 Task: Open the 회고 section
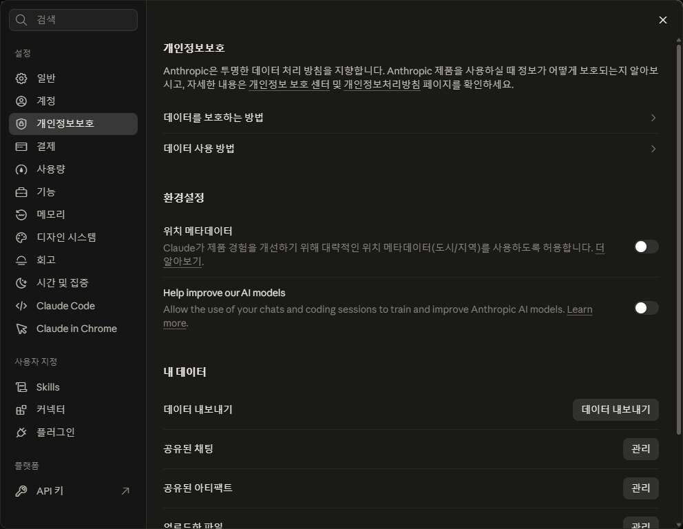[73, 260]
